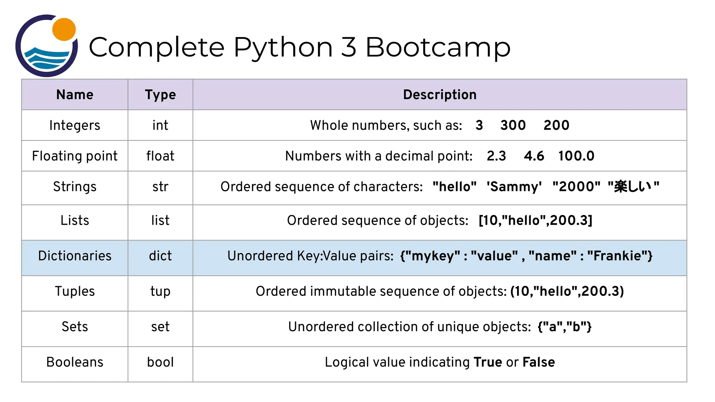Select the highlighted Dictionaries cell
715x402 pixels.
coord(75,256)
